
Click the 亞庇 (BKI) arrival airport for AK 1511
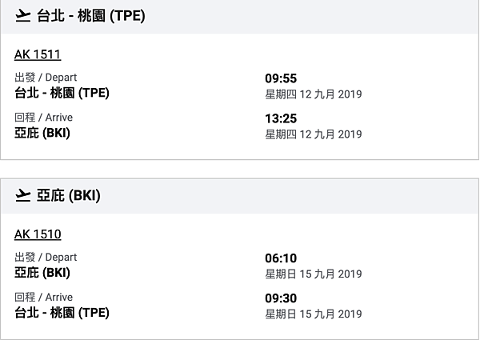click(42, 133)
